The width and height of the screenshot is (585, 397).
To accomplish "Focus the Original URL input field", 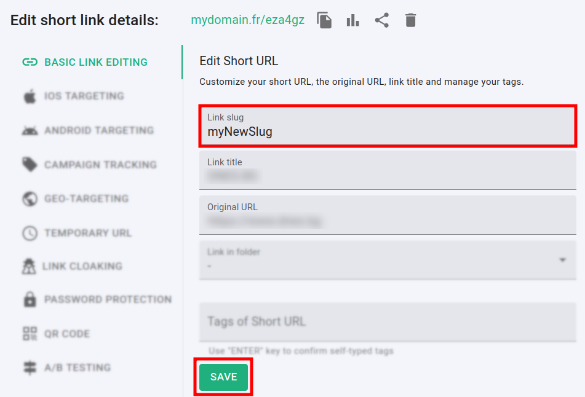I will click(x=387, y=221).
